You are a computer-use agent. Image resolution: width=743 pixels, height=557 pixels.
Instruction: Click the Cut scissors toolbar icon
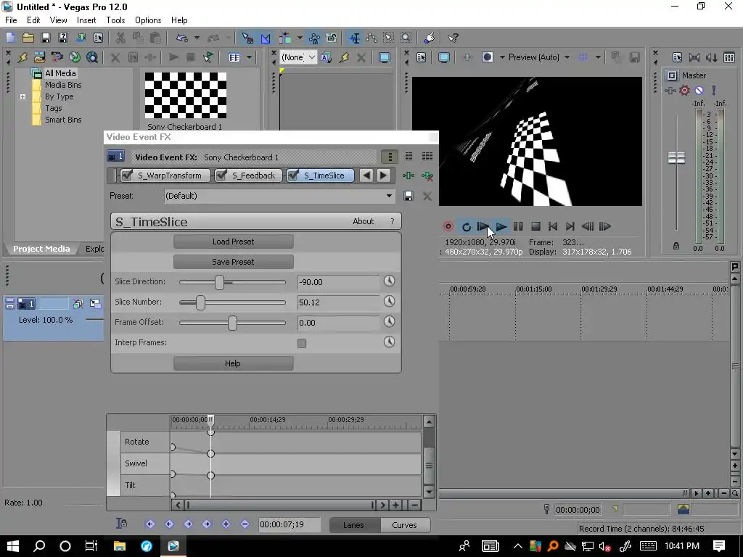point(120,38)
